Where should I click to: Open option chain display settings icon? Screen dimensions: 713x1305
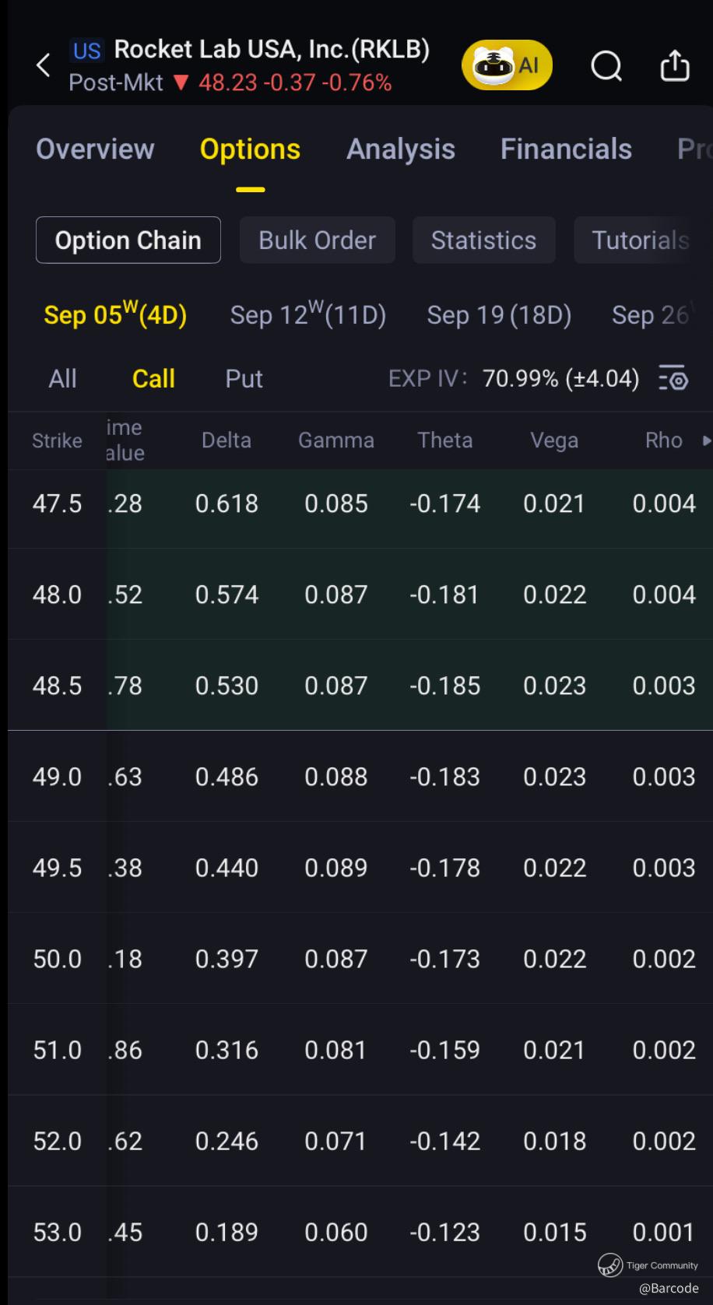pos(673,378)
